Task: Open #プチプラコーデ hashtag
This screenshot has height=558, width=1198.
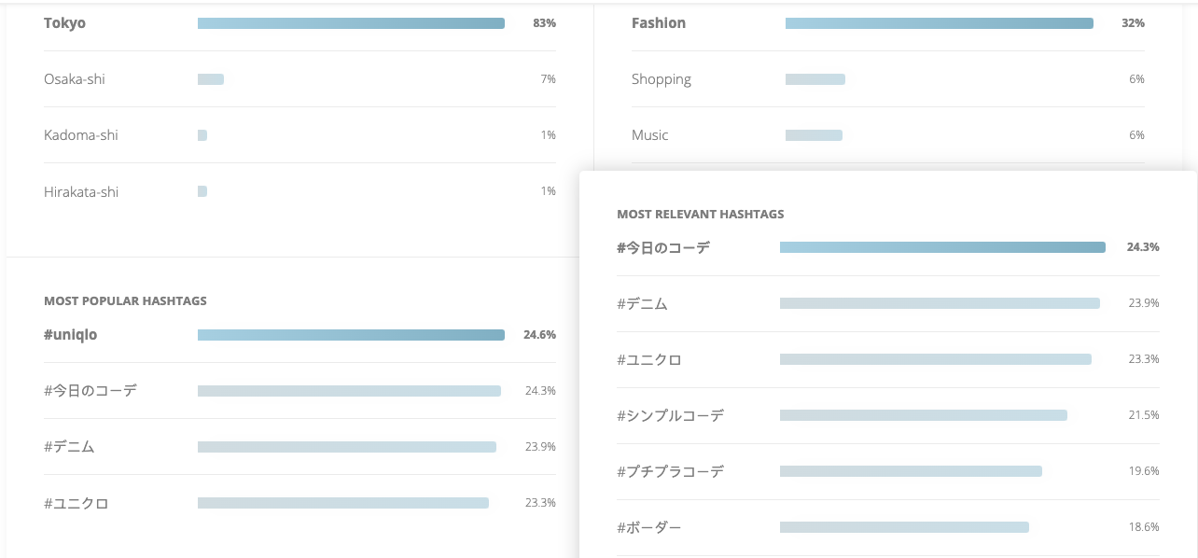Action: (x=670, y=472)
